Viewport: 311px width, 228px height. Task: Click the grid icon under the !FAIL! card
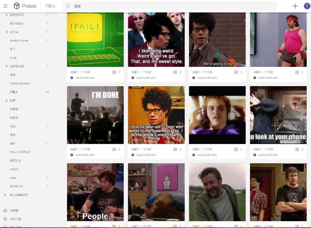pos(114,72)
